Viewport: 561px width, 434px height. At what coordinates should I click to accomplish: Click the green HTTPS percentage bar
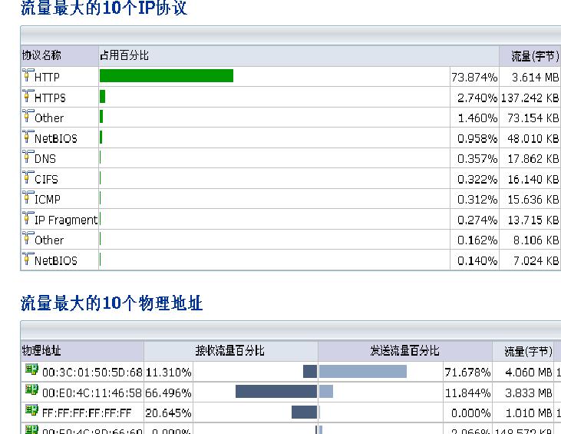coord(102,97)
